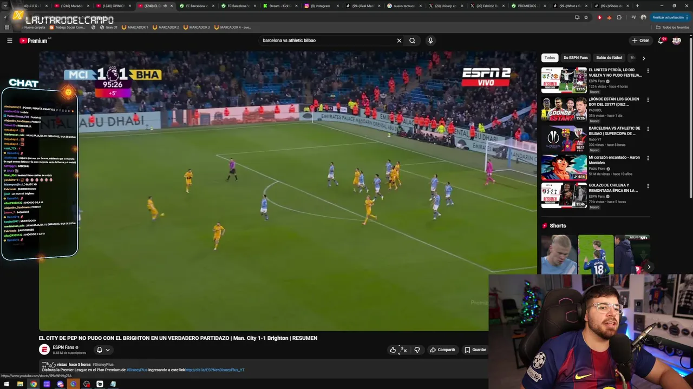Screen dimensions: 693x389
Task: Open the Crear upload menu
Action: tap(640, 41)
